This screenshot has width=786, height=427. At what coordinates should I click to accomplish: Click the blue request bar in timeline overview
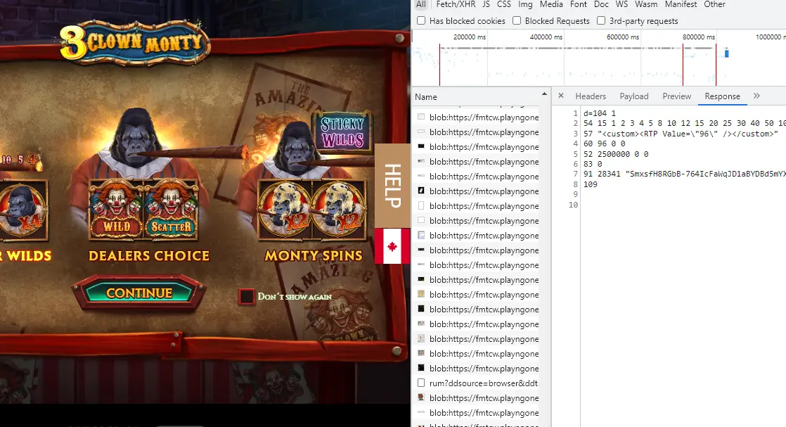tap(726, 53)
